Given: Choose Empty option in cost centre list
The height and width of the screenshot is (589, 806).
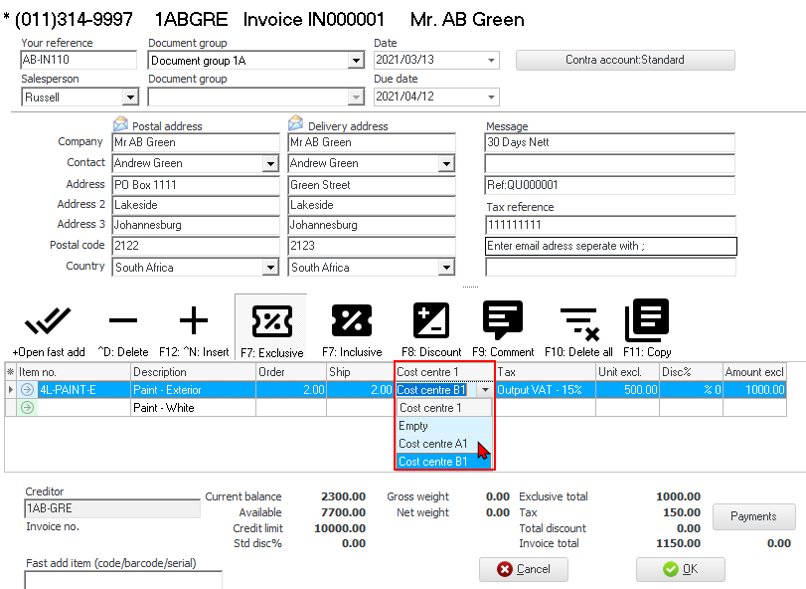Looking at the screenshot, I should tap(414, 426).
